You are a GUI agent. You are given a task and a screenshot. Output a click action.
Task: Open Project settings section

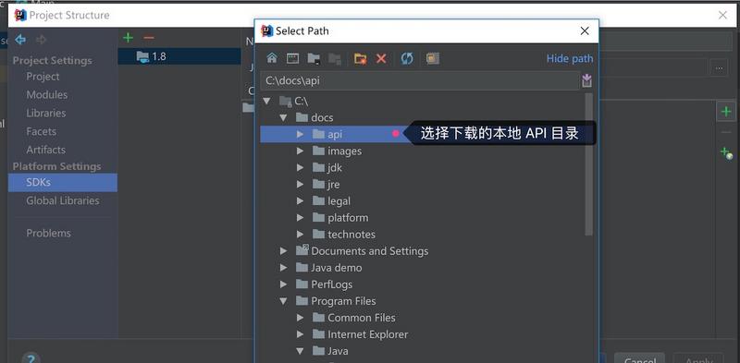tap(43, 77)
